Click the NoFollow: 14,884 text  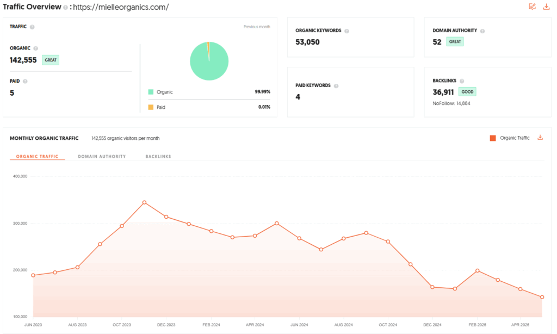pos(451,103)
